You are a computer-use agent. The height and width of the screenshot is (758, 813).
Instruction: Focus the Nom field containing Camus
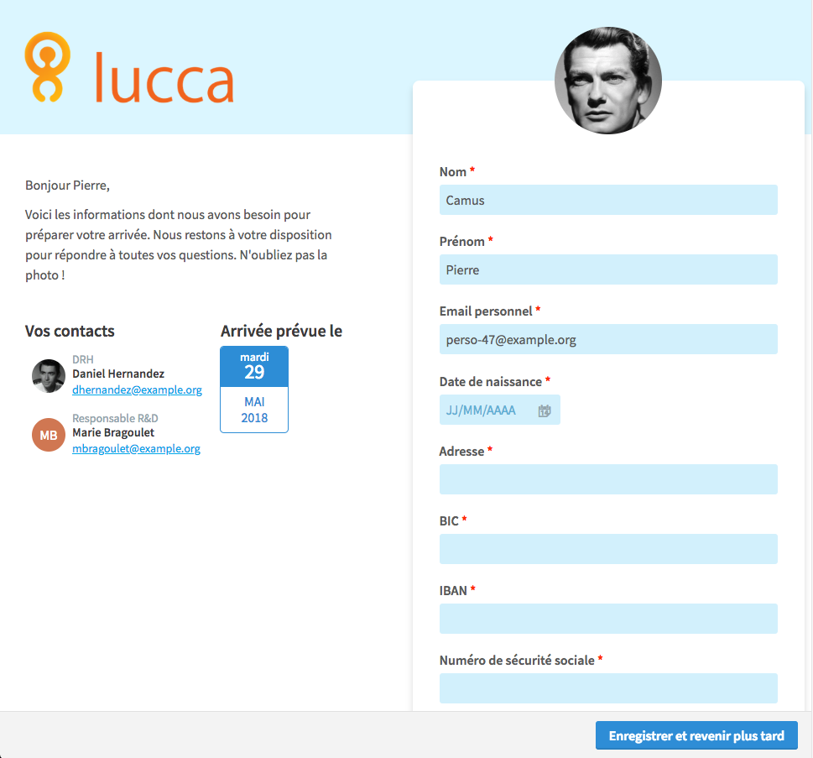pos(608,200)
